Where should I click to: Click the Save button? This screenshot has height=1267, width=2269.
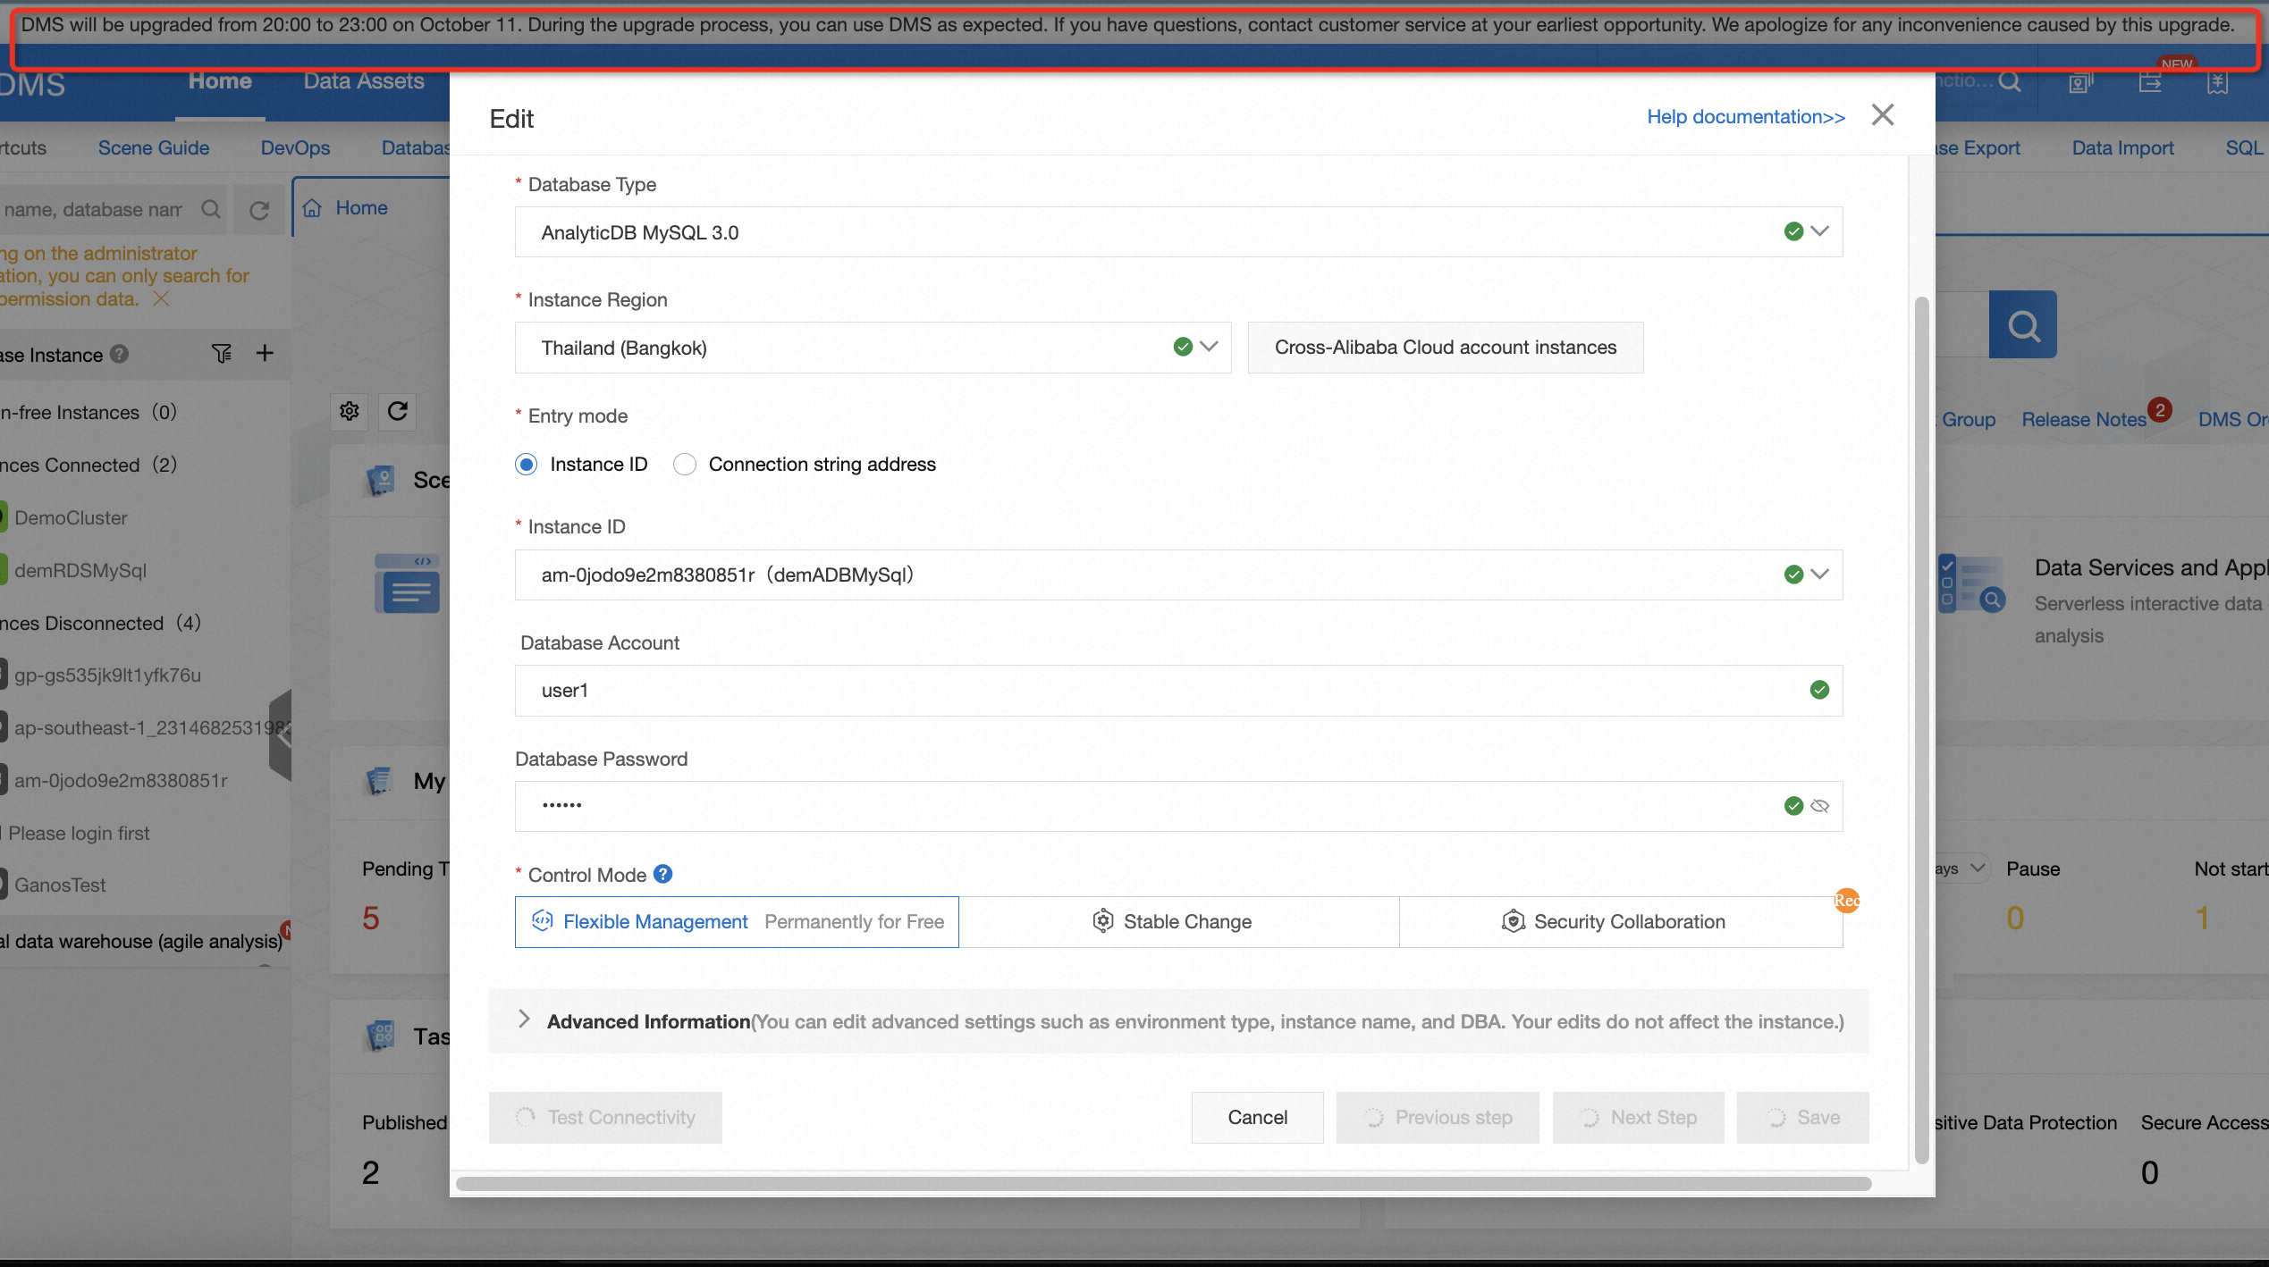click(1802, 1118)
